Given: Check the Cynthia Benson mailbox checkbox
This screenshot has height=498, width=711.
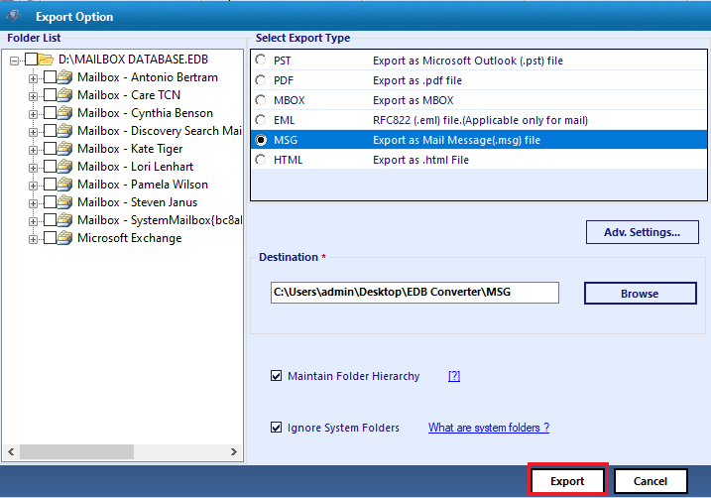Looking at the screenshot, I should click(x=50, y=112).
